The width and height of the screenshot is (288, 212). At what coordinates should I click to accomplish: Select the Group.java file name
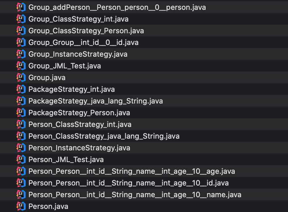47,77
